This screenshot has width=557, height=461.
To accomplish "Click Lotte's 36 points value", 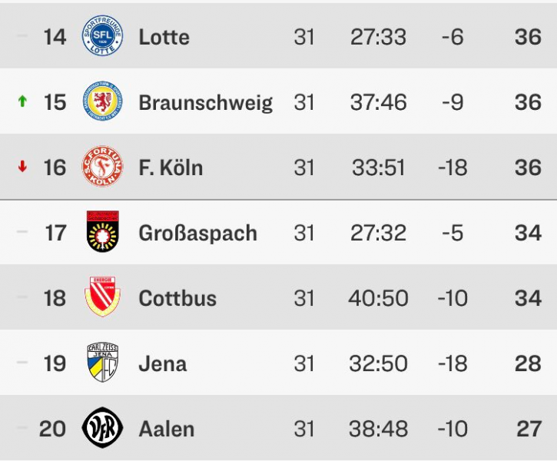I will tap(528, 37).
